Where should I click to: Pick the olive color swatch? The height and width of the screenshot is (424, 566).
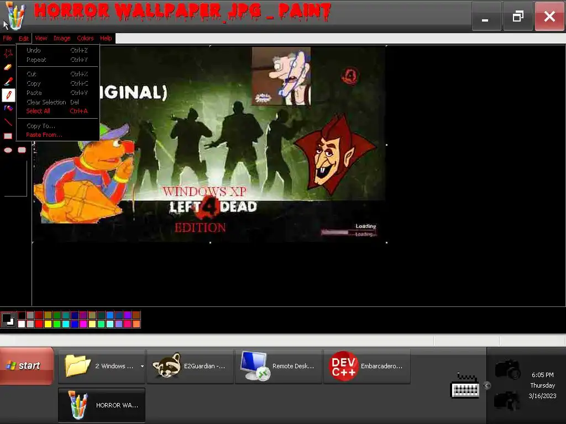[x=48, y=315]
